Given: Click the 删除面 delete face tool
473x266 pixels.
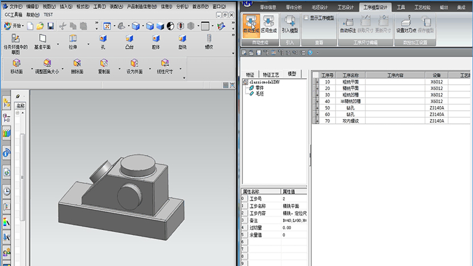Looking at the screenshot, I should pos(76,66).
